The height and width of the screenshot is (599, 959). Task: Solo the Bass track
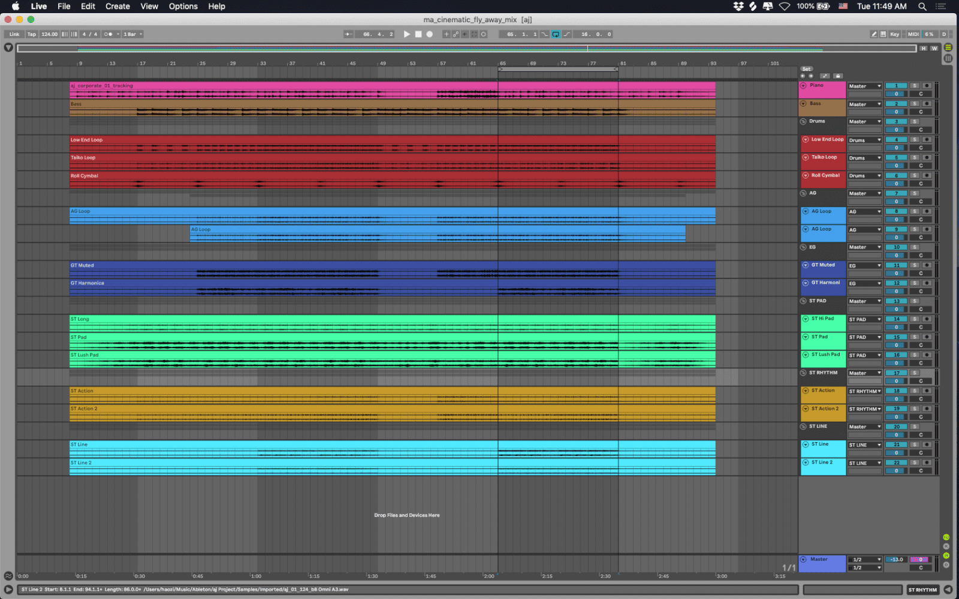915,104
